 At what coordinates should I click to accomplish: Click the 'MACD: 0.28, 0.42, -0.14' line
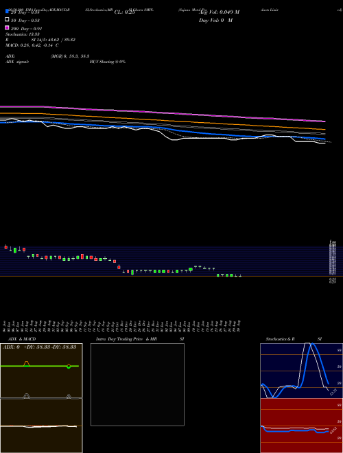point(32,45)
